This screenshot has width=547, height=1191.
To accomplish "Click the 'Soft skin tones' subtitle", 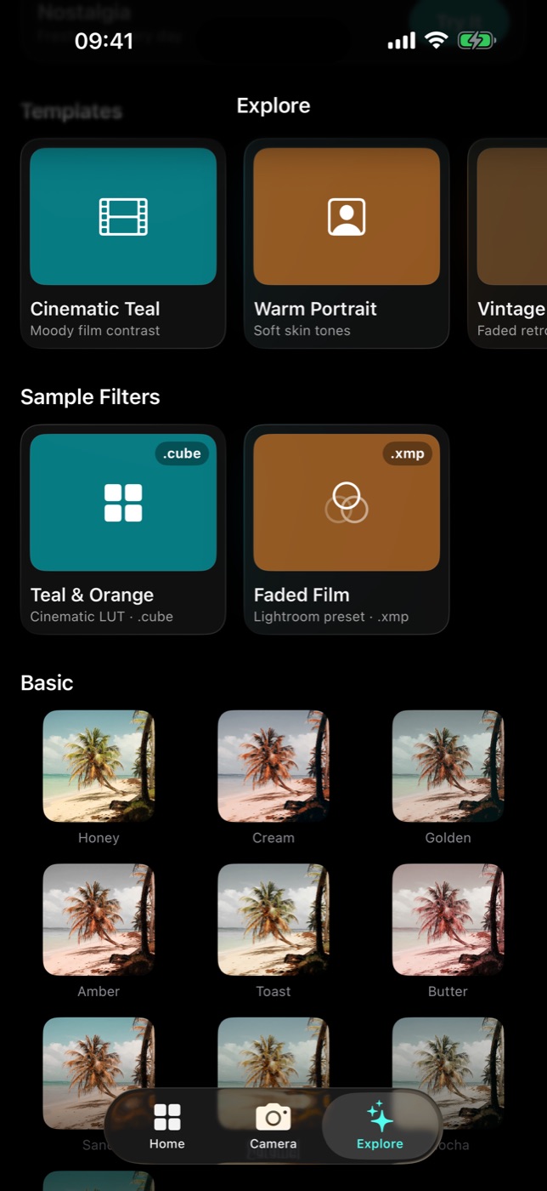I will (302, 331).
